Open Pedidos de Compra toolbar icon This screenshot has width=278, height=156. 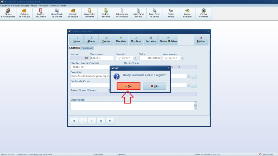point(41,13)
